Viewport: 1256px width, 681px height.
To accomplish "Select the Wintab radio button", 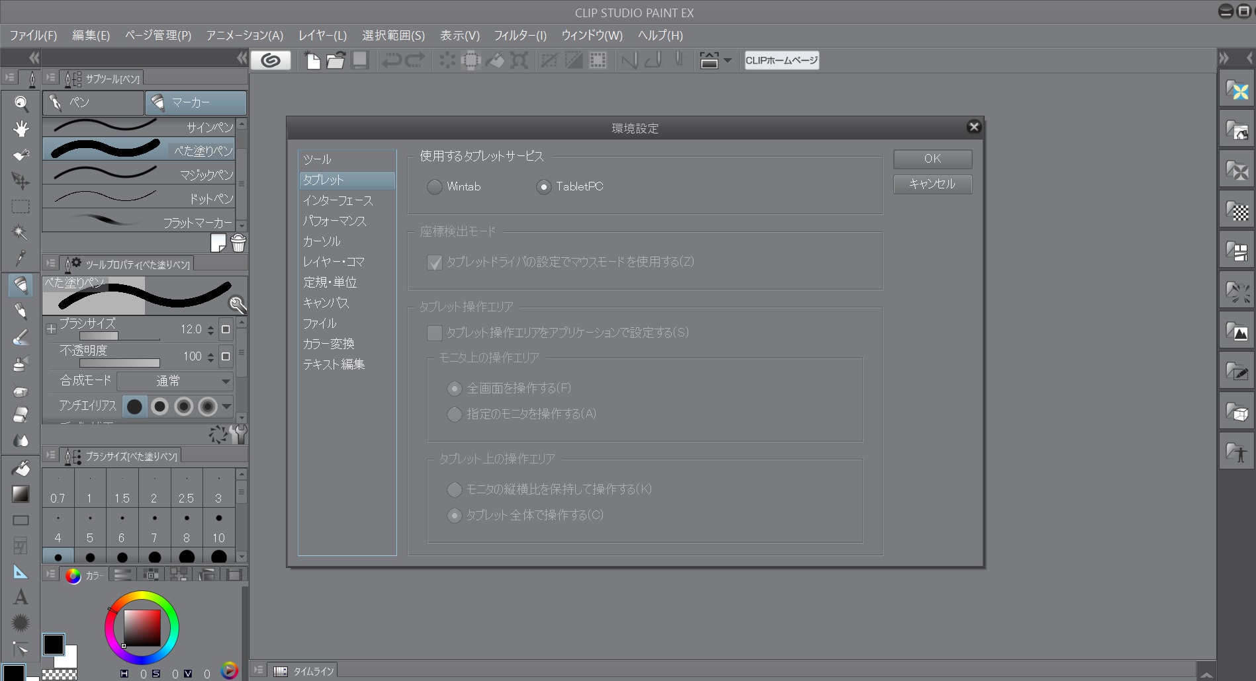I will pos(435,187).
